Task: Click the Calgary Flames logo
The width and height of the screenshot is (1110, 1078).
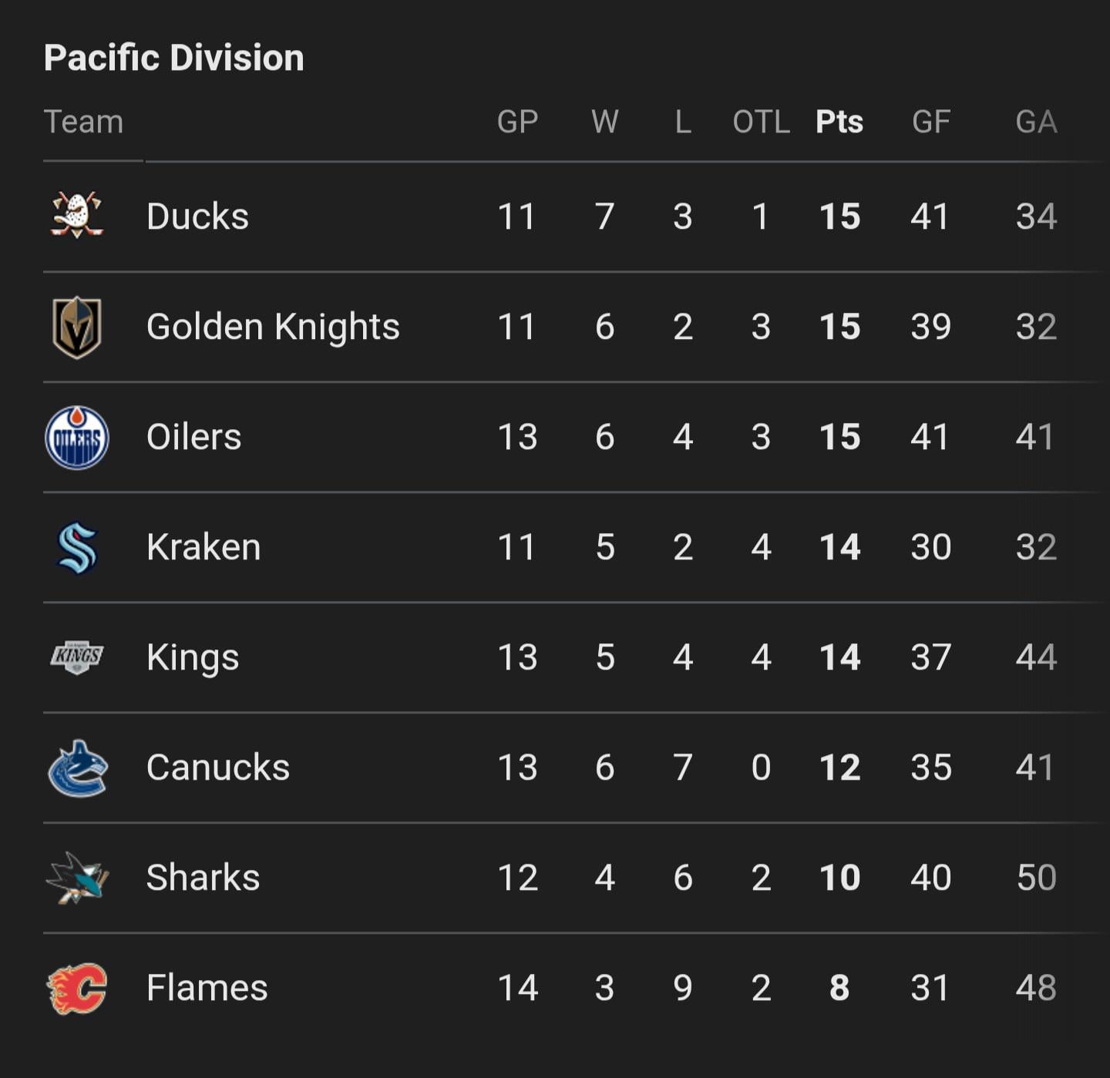Action: (76, 988)
